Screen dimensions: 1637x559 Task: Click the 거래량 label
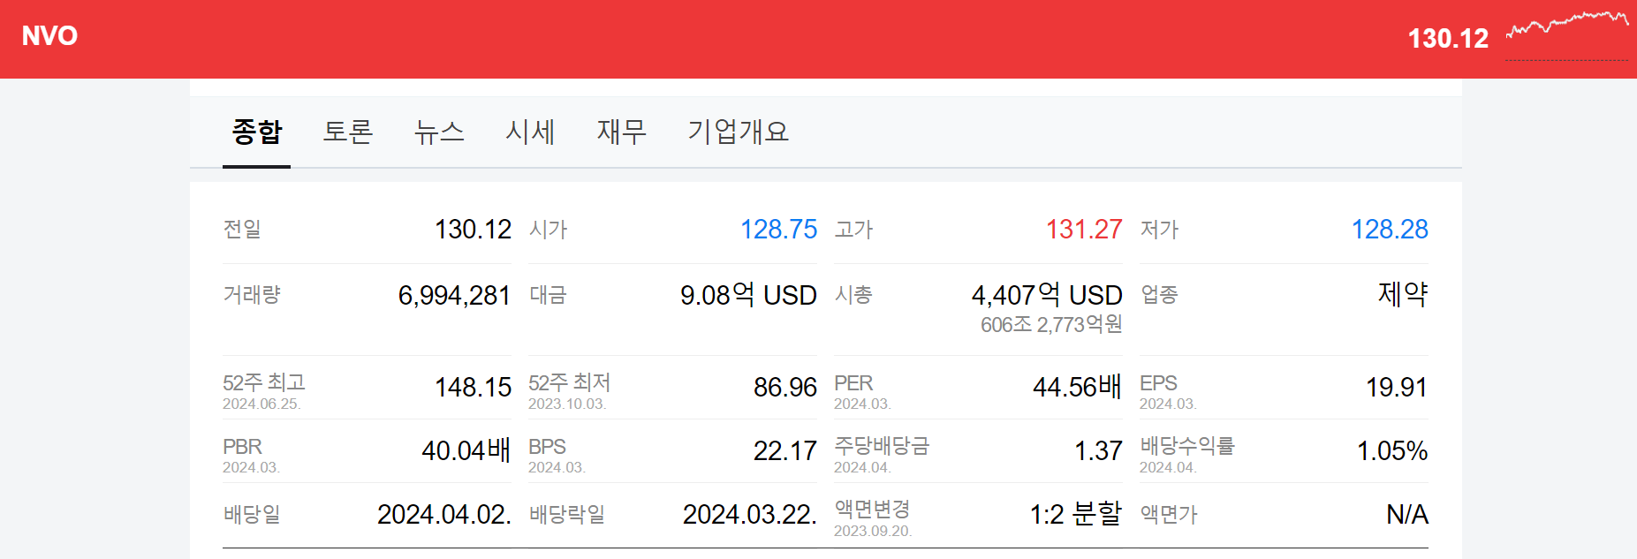tap(252, 294)
